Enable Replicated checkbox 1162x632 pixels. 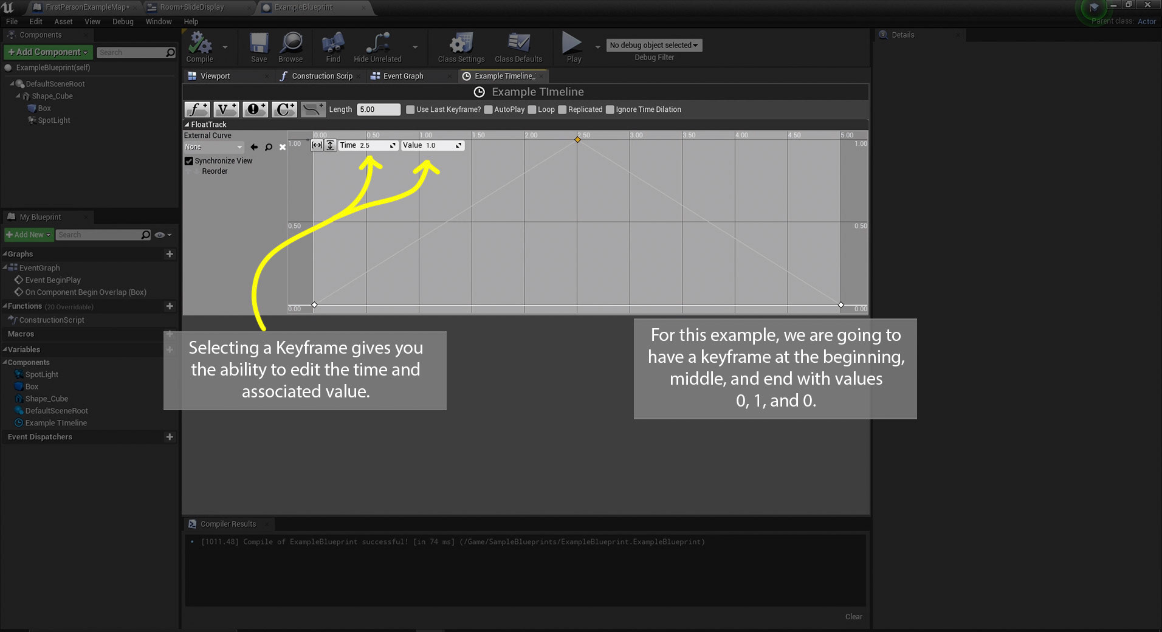click(562, 110)
